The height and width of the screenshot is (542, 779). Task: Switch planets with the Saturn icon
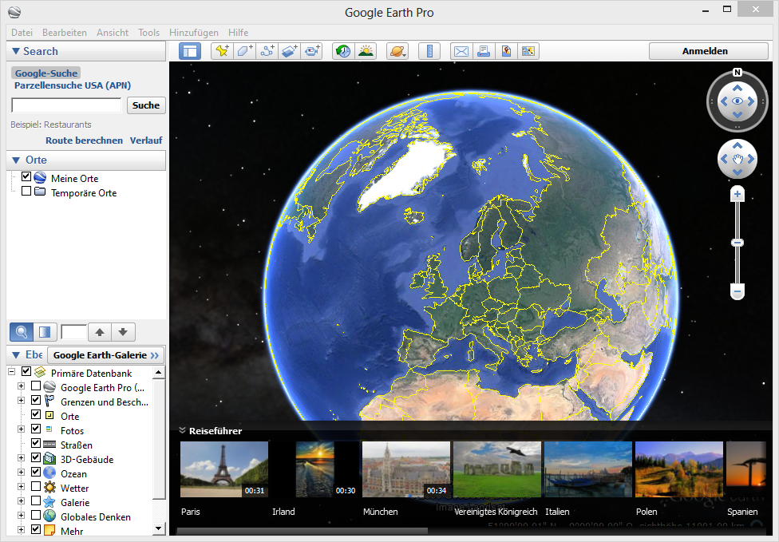397,51
